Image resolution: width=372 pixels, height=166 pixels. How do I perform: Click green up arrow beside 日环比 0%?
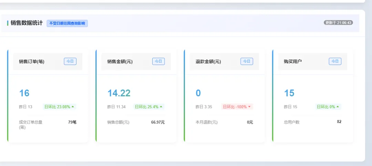click(338, 107)
